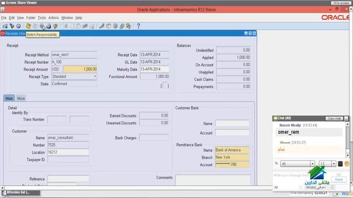The width and height of the screenshot is (353, 198).
Task: Open the View menu
Action: pyautogui.click(x=20, y=18)
